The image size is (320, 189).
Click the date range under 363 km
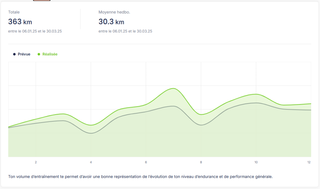click(35, 31)
